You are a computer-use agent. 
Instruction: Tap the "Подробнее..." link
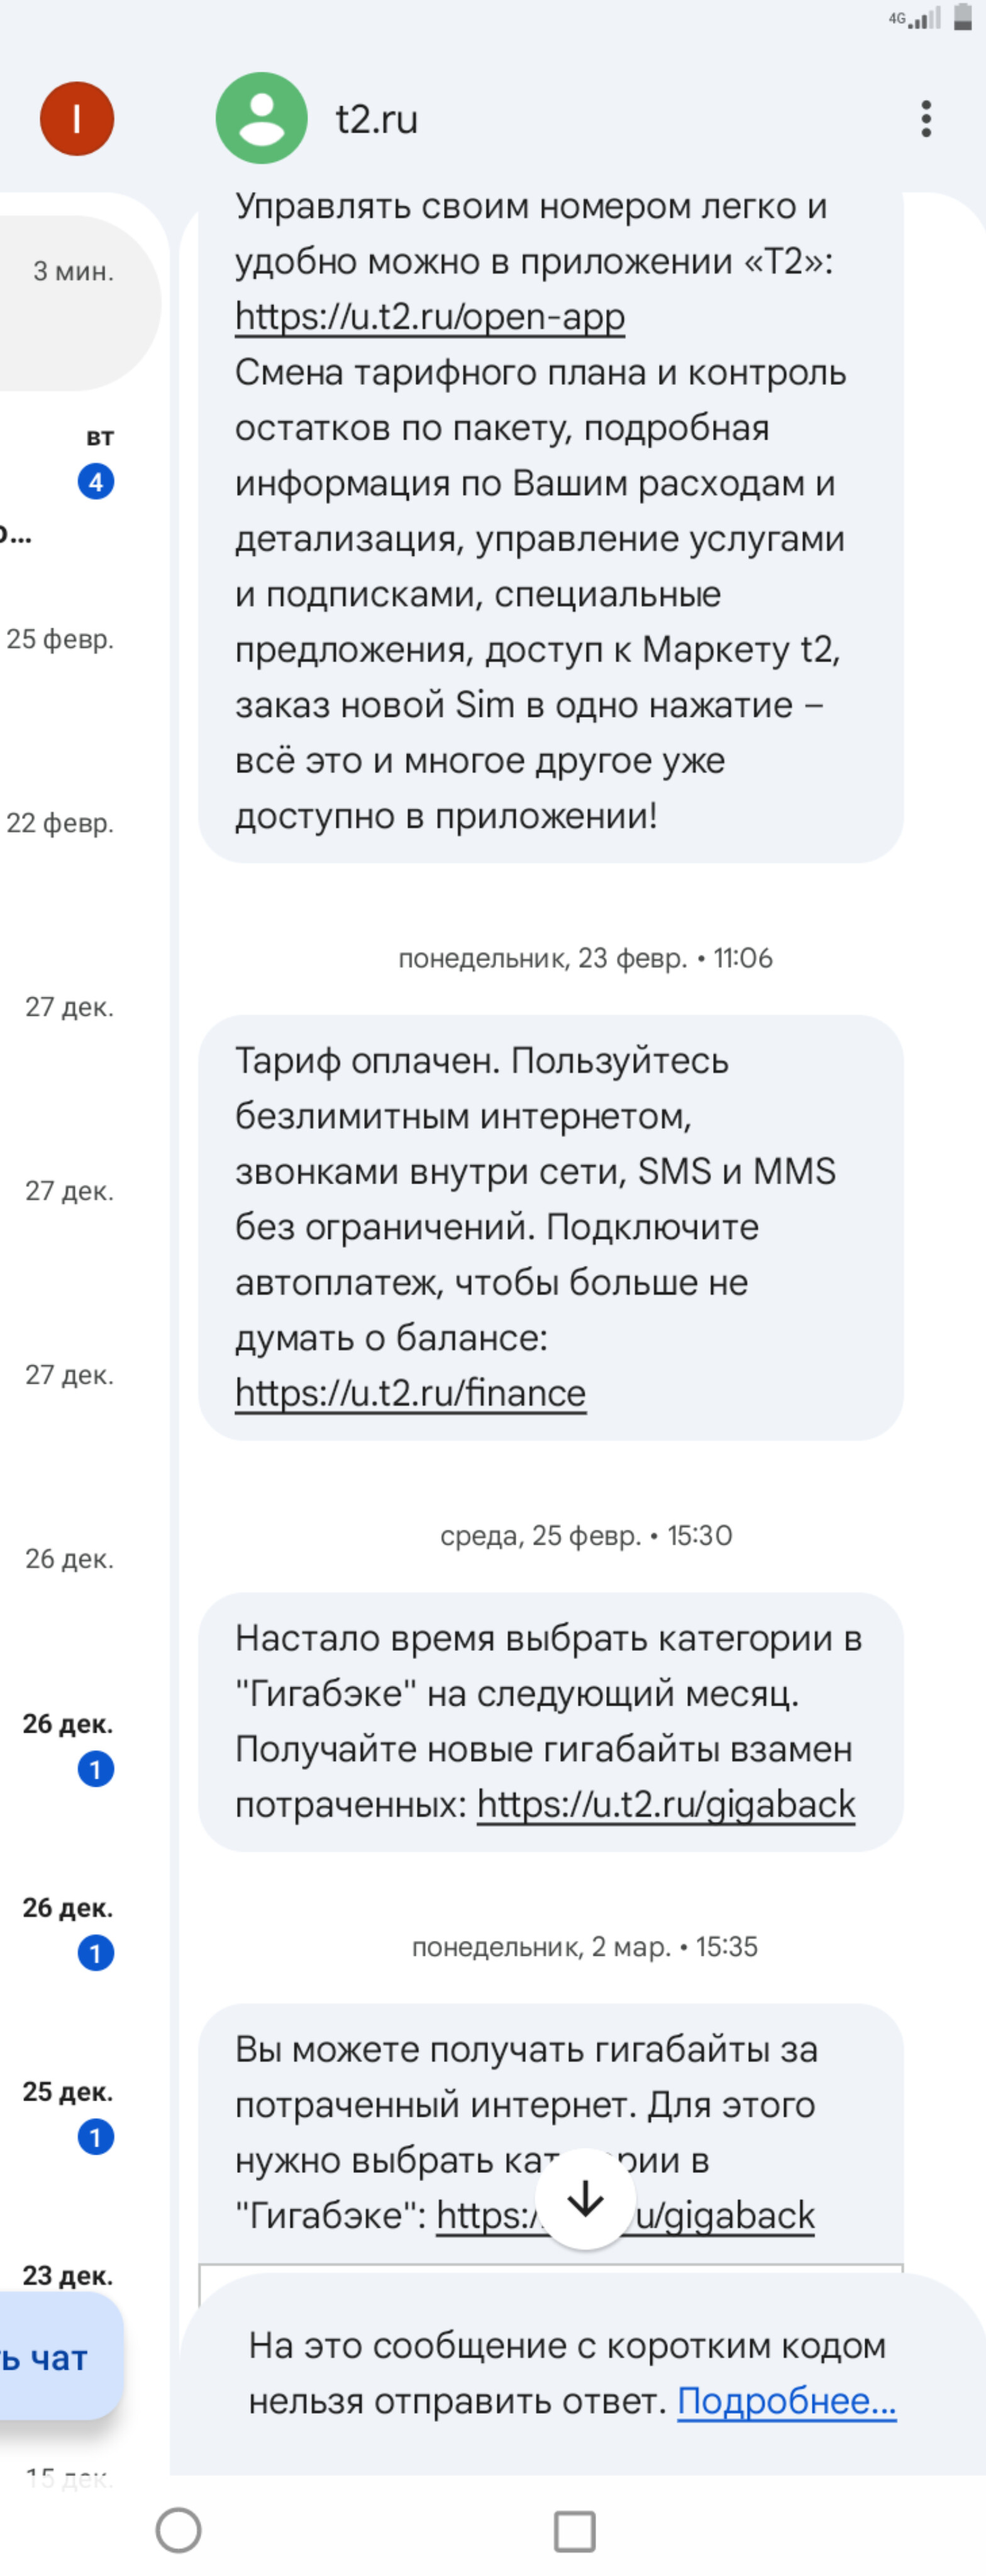(x=786, y=2401)
